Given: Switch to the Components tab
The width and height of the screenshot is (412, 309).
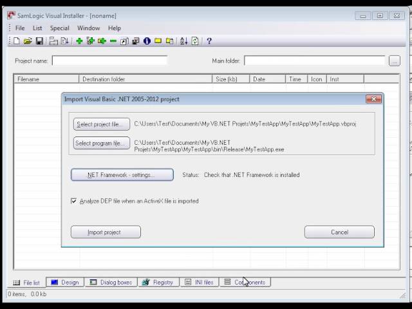Looking at the screenshot, I should (245, 283).
